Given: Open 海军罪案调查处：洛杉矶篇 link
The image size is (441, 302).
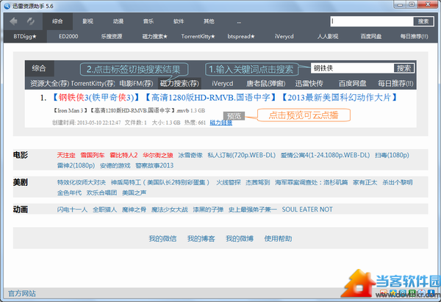Looking at the screenshot, I should pyautogui.click(x=312, y=182).
